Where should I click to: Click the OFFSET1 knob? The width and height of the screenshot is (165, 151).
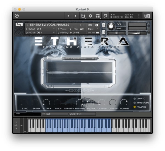[x=102, y=102]
